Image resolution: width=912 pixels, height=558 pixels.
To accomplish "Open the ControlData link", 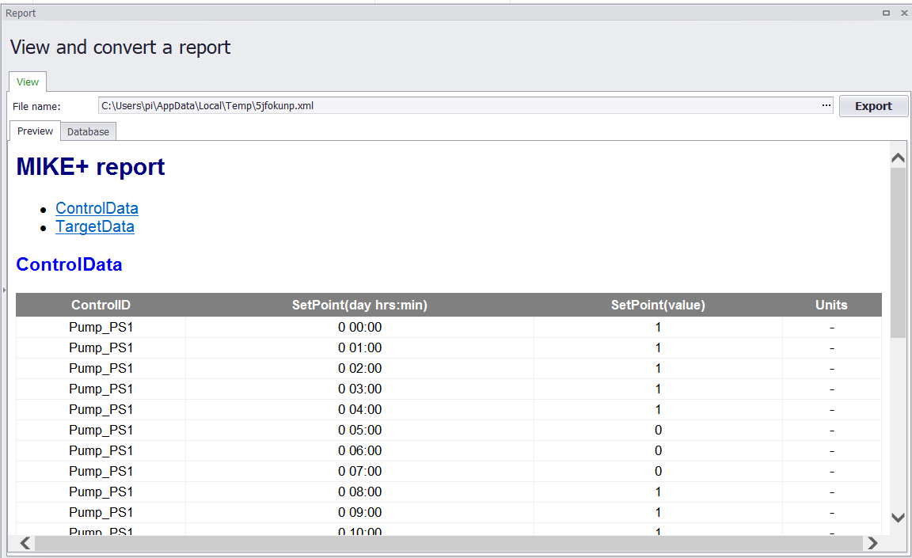I will [x=97, y=208].
